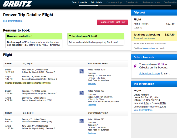Click Continue with Flight Only button
Image resolution: width=177 pixels, height=138 pixels.
tap(112, 22)
